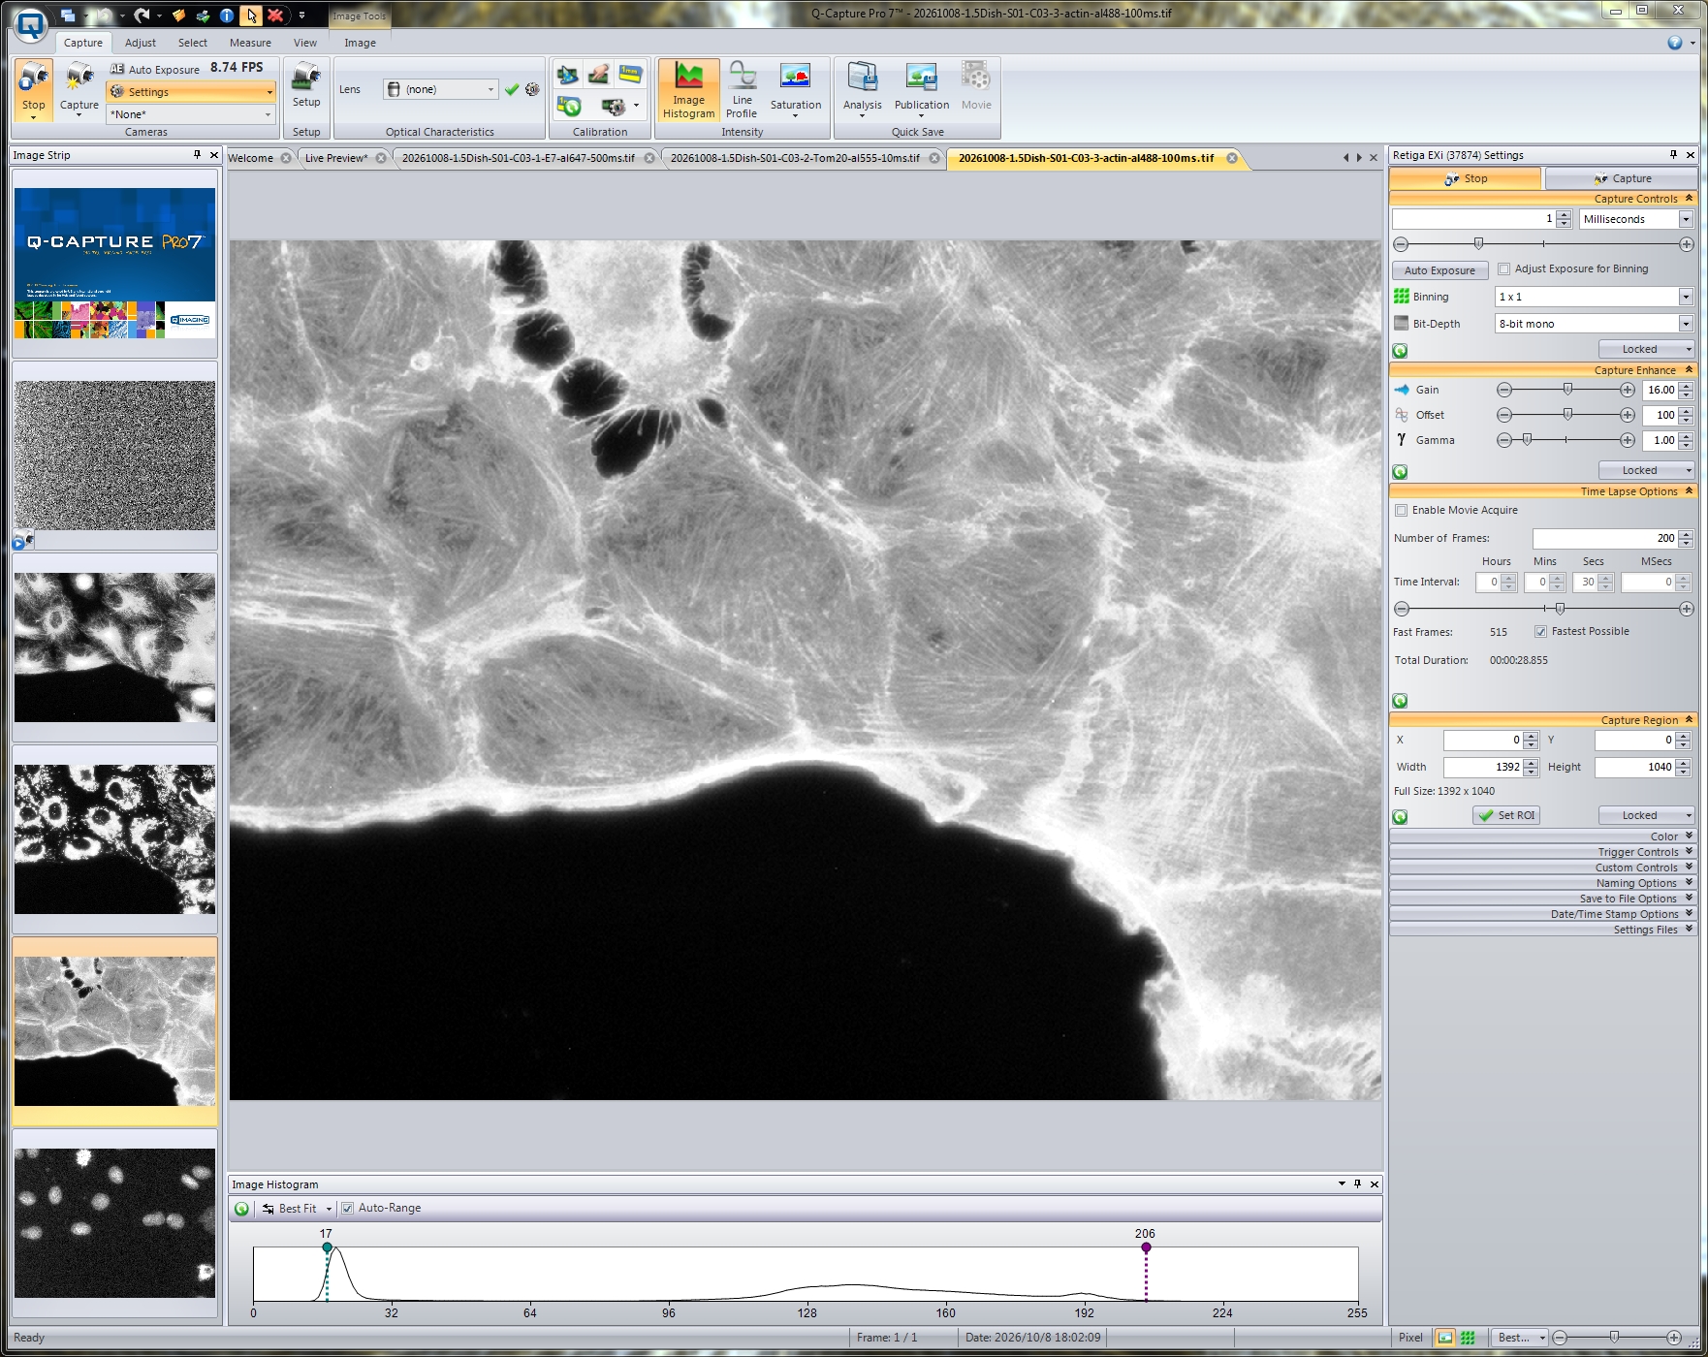The width and height of the screenshot is (1708, 1357).
Task: Pin the Image Strip panel
Action: 197,155
